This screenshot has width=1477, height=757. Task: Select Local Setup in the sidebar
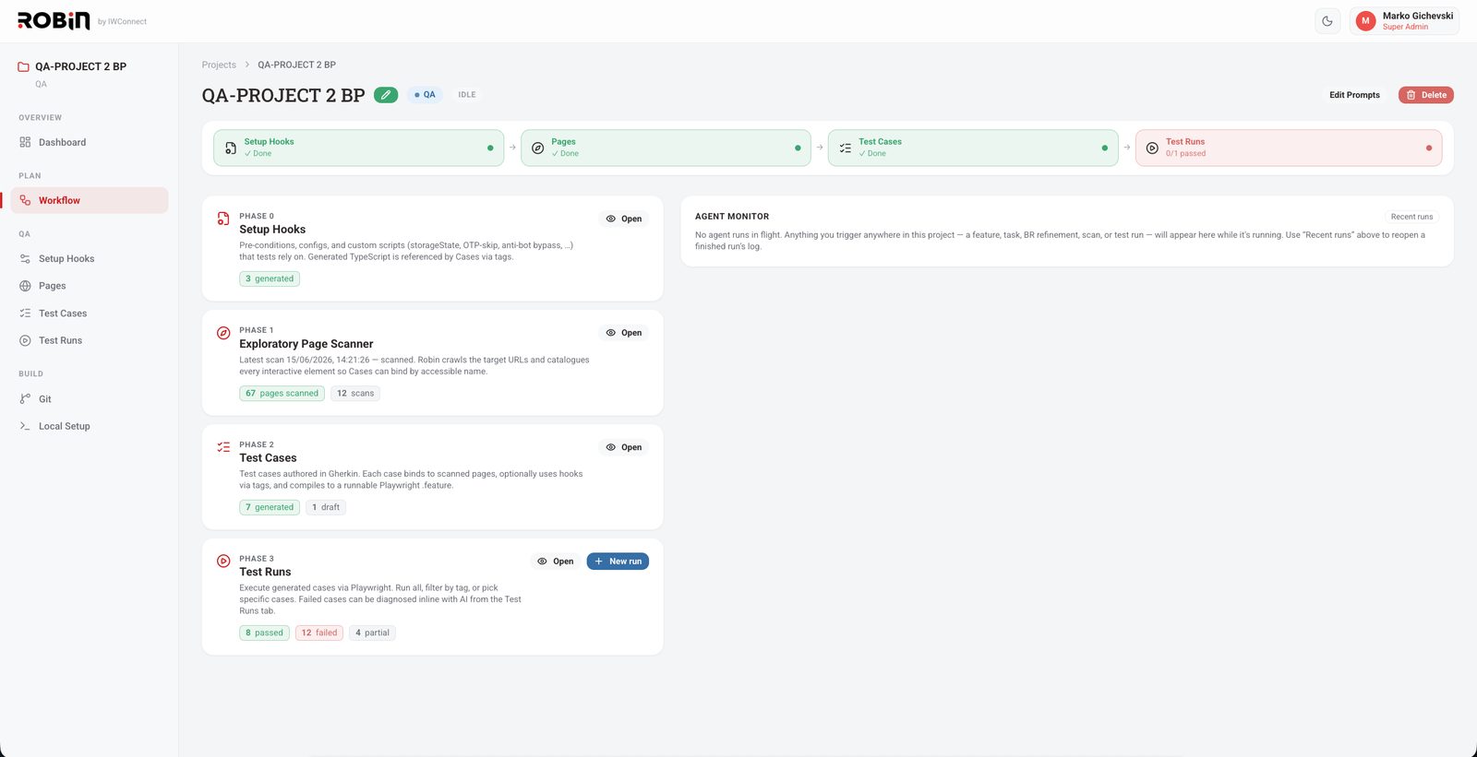tap(90, 426)
